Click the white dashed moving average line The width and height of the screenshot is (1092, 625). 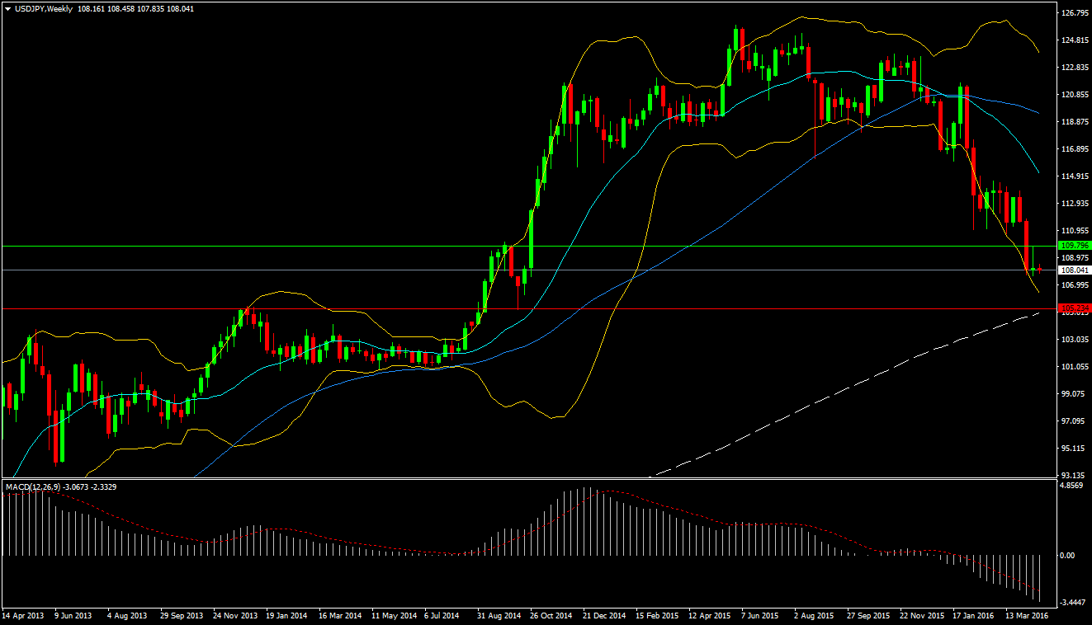(x=825, y=395)
